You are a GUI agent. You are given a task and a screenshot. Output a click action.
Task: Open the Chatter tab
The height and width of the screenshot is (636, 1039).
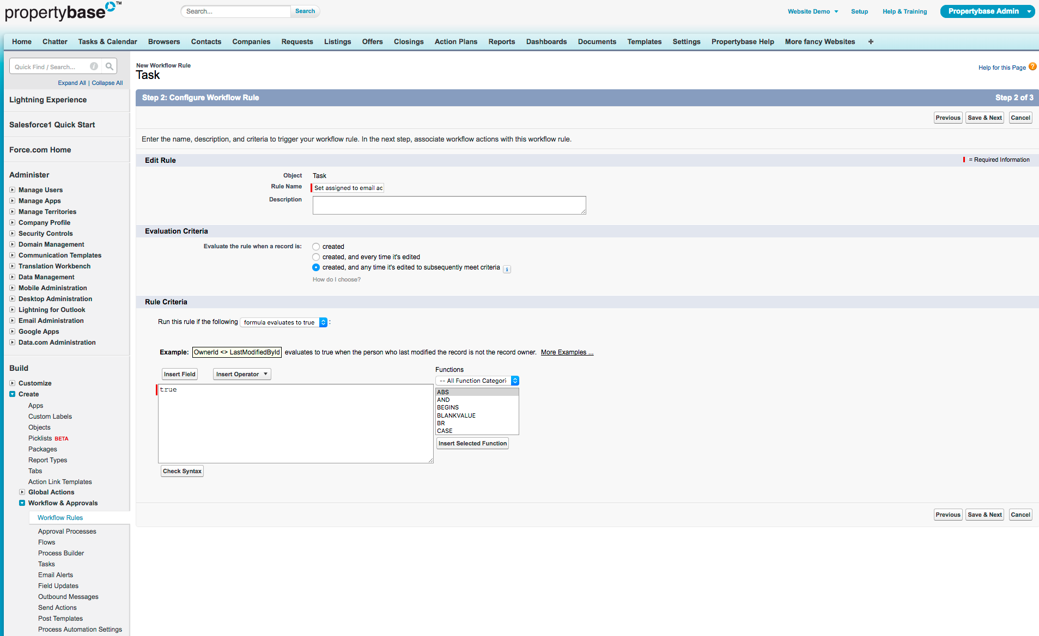tap(55, 41)
